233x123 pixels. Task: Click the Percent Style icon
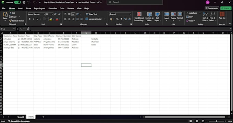click(117, 19)
